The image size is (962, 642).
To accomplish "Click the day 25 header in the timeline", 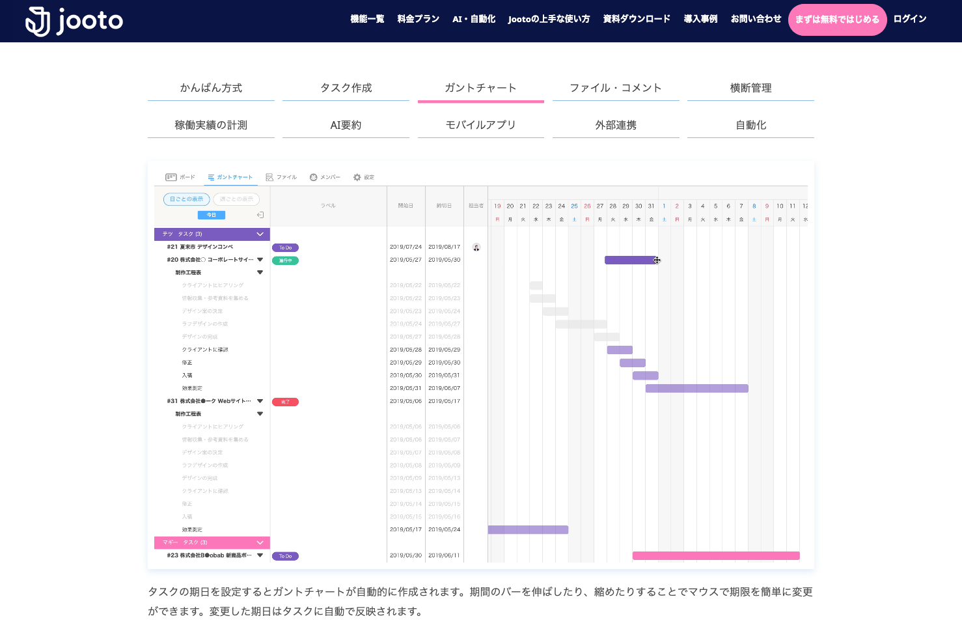I will tap(574, 206).
